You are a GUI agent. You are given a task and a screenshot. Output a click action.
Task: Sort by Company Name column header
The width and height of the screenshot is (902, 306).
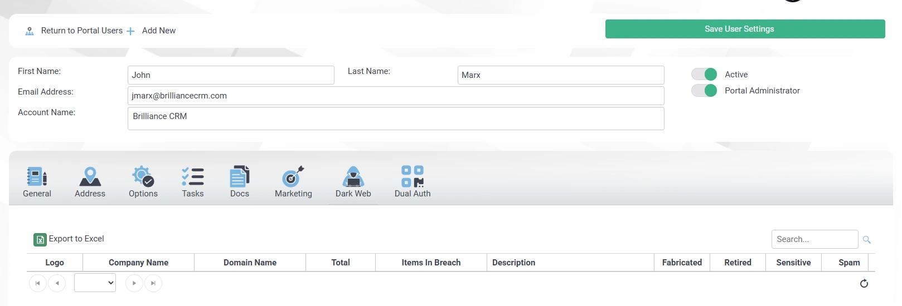tap(138, 263)
